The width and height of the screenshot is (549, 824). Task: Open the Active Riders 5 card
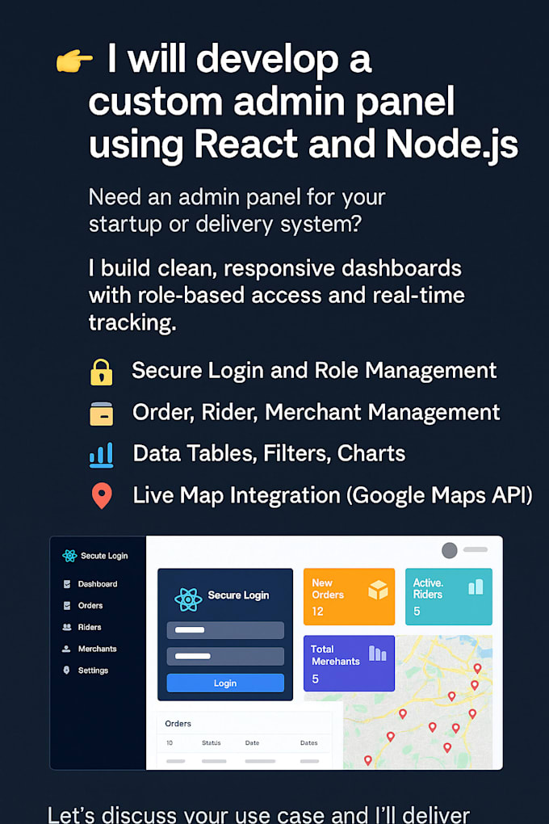[449, 596]
